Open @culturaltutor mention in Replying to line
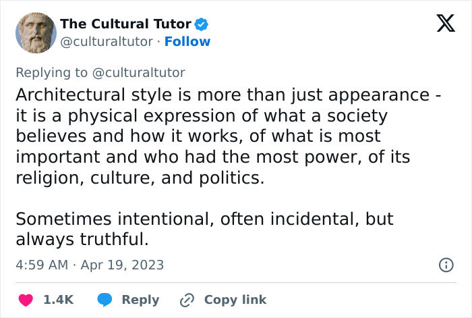 138,73
